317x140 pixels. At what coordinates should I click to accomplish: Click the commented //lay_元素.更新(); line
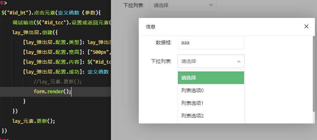tap(58, 82)
